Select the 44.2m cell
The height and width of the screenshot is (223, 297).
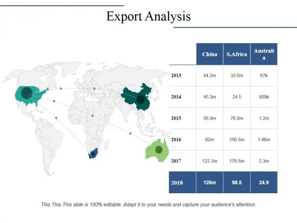[x=209, y=75]
